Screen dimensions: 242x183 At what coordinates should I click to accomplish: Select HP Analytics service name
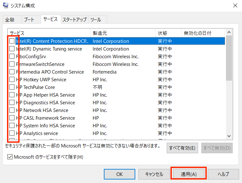coord(37,133)
